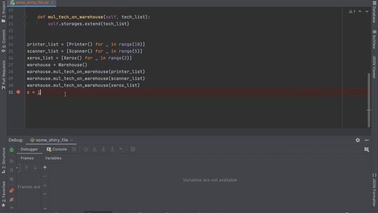Click the Stop debug square icon
378x213 pixels.
pos(12,179)
